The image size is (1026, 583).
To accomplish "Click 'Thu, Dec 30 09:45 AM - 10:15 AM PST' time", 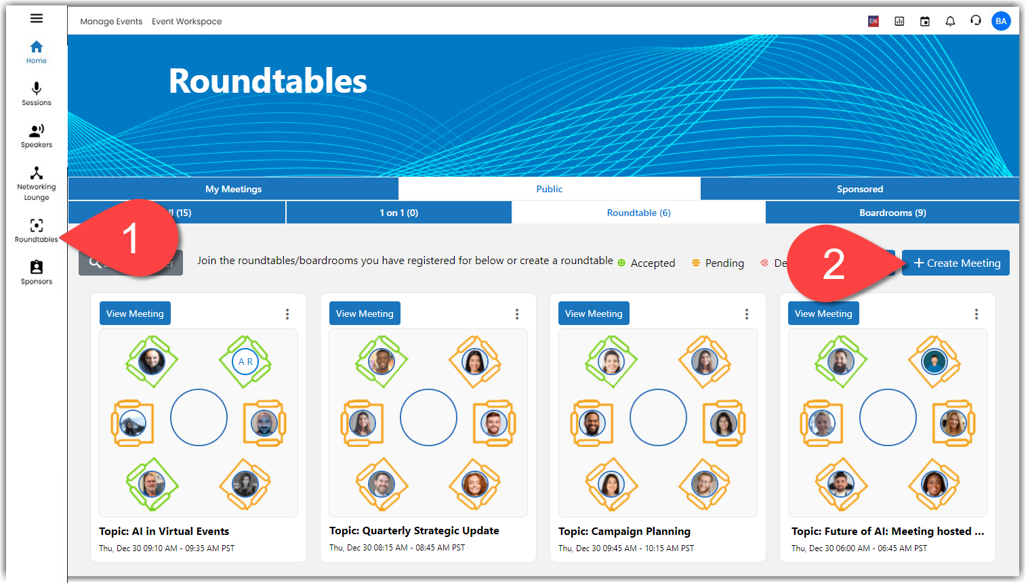I will point(626,548).
